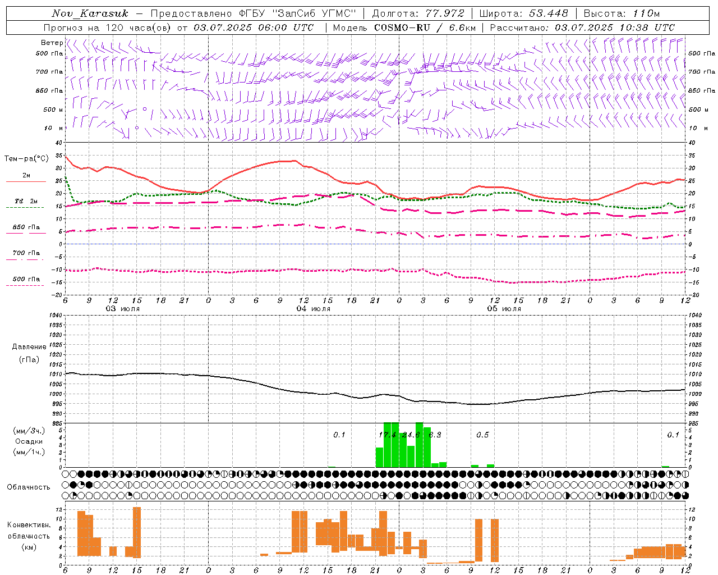Select the Тем-ра(°C) temperature panel label

[x=26, y=159]
